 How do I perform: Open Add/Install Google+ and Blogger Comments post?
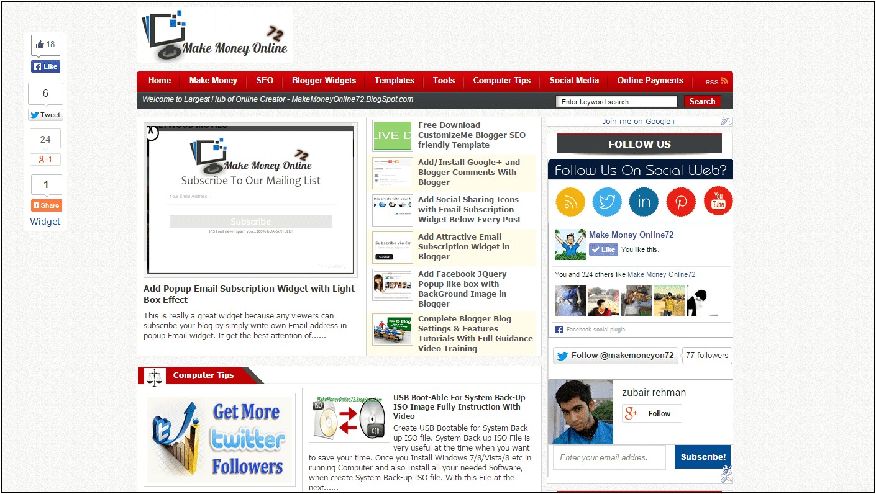click(x=469, y=173)
